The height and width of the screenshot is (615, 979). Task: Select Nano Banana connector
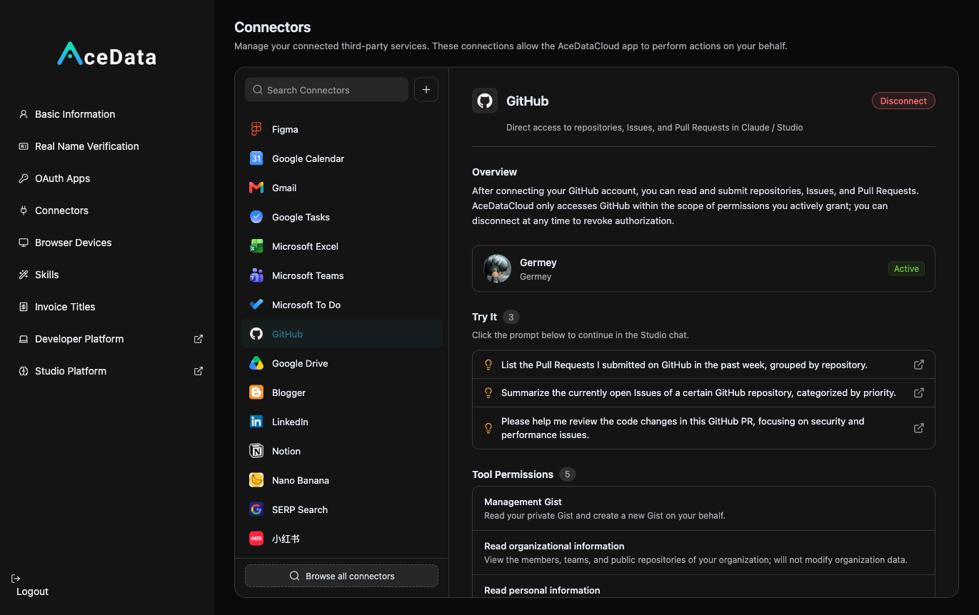pos(341,480)
